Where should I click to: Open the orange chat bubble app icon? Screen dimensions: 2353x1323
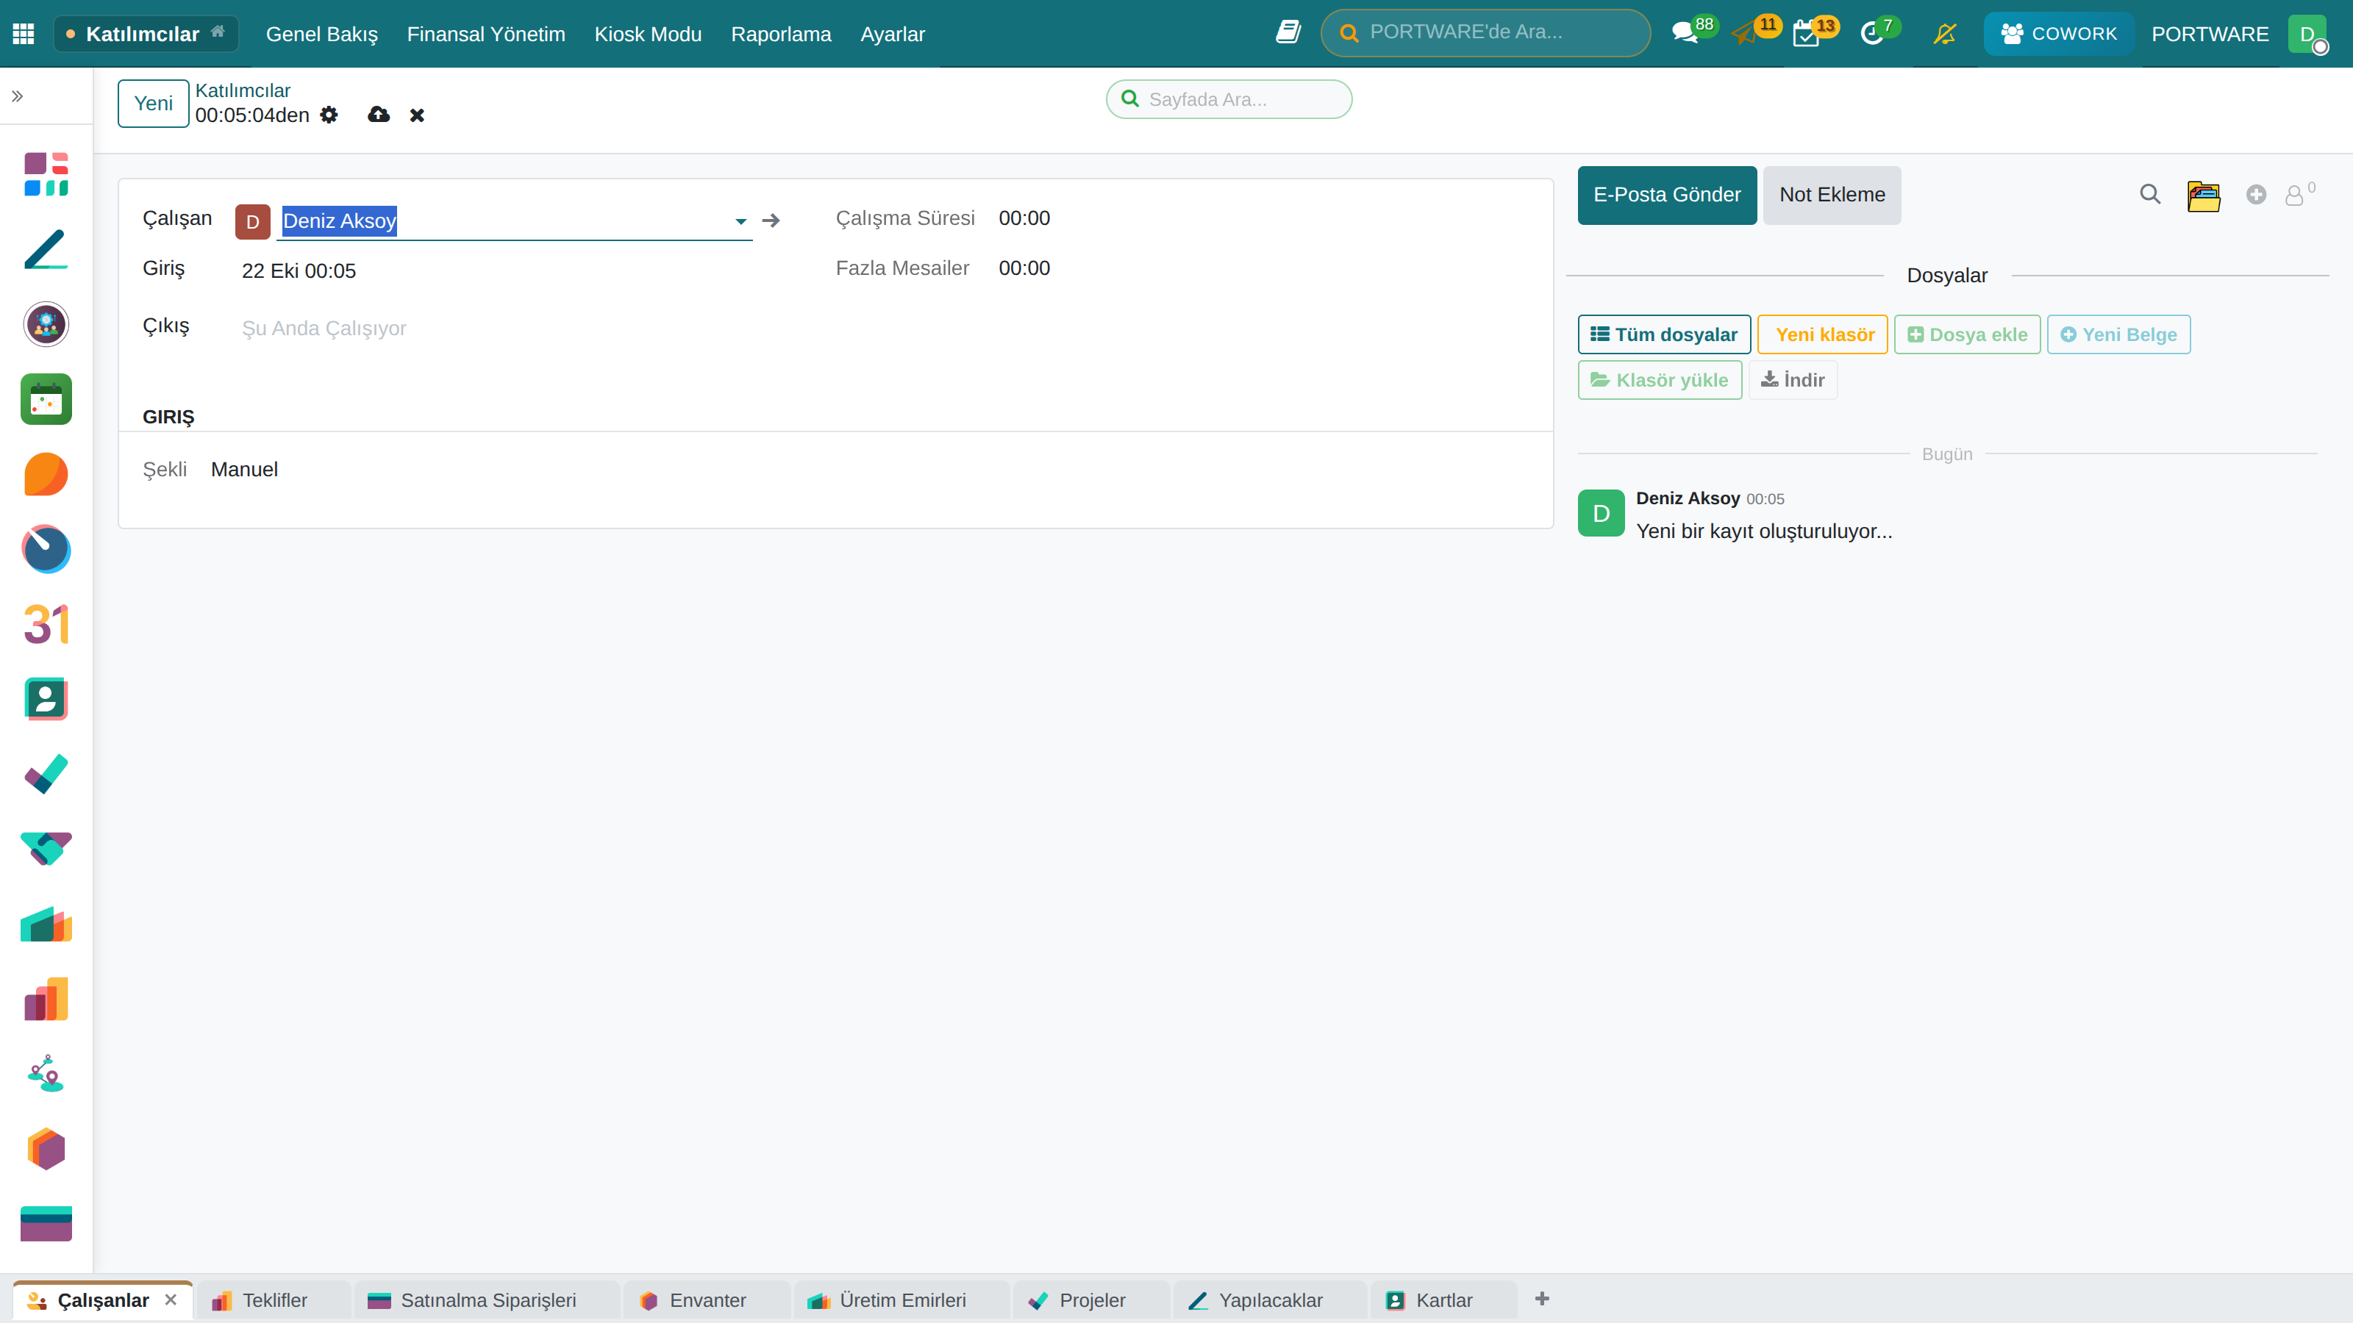click(46, 474)
